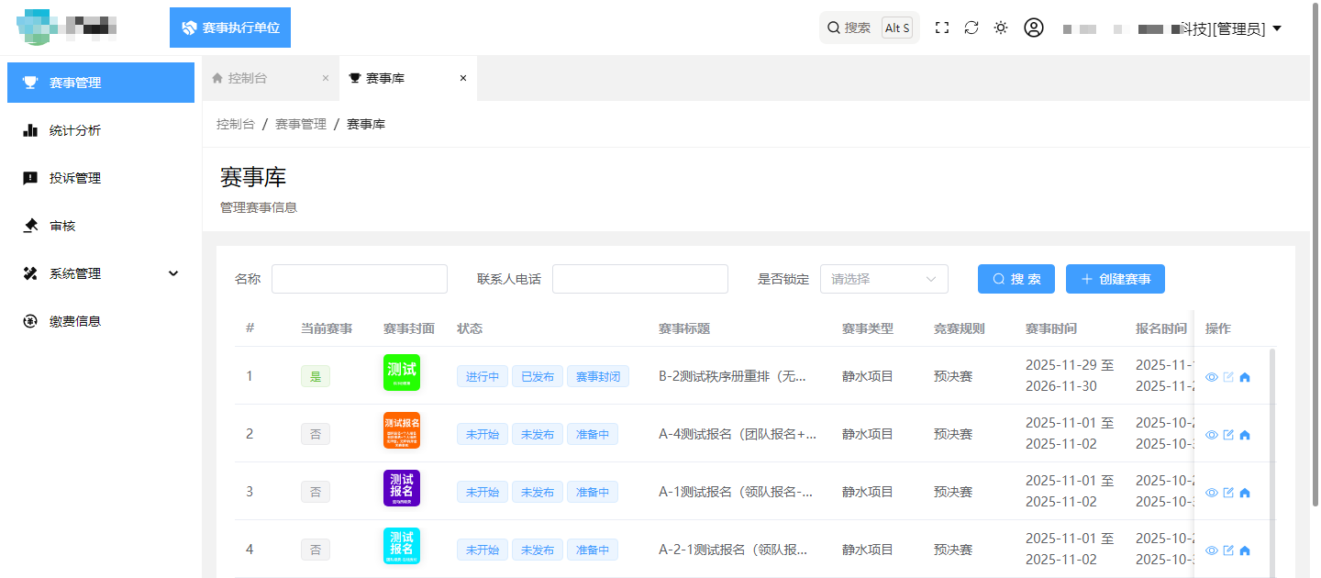
Task: Click the eye icon for A-2-1 row
Action: 1212,550
